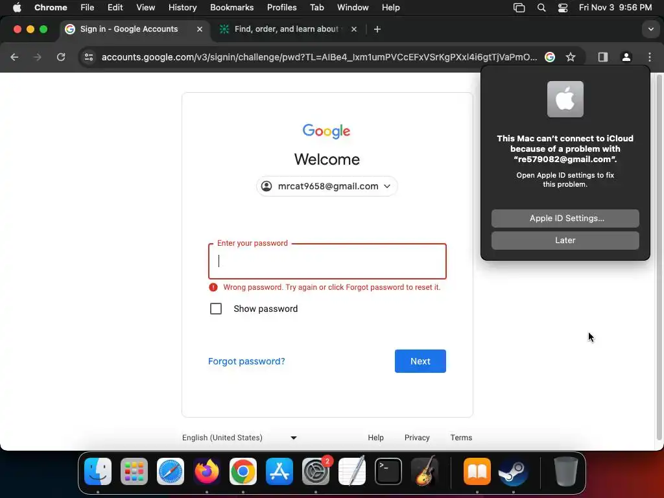
Task: Close the Sign in - Google Accounts tab
Action: tap(200, 29)
